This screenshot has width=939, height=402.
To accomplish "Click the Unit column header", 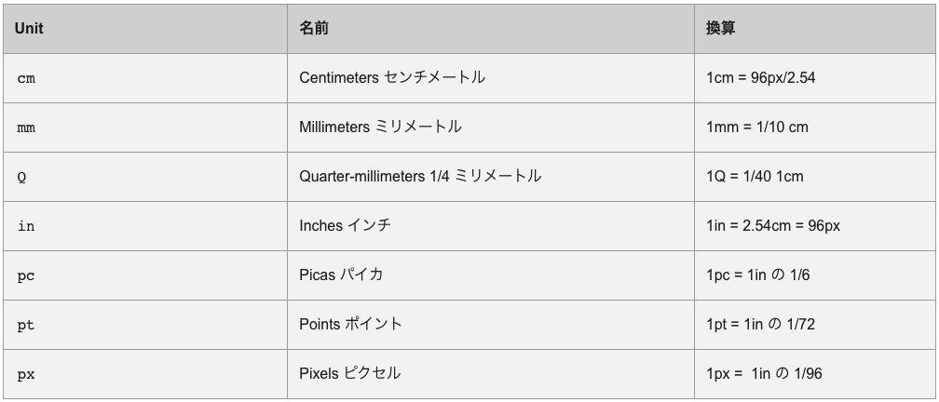I will pyautogui.click(x=145, y=29).
